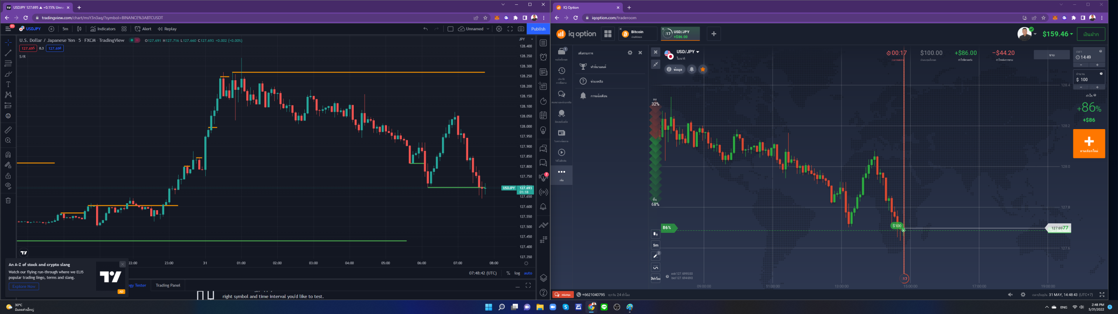1118x314 pixels.
Task: Select the ruler measure tool
Action: point(8,130)
